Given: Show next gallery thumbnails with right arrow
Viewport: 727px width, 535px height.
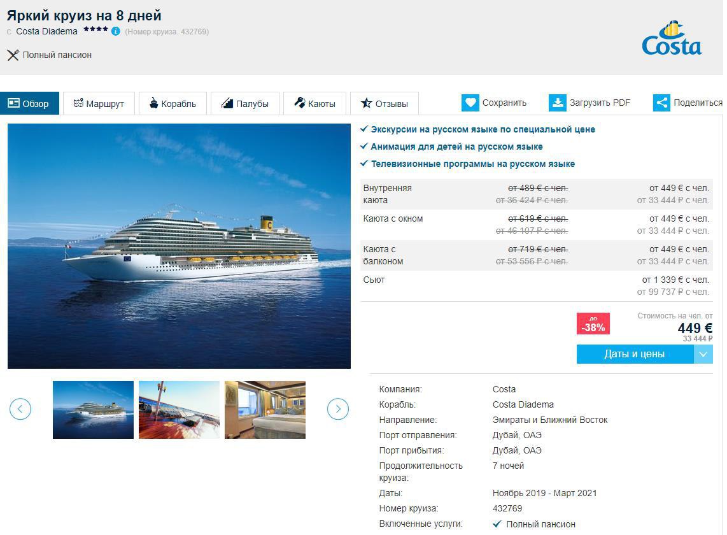Looking at the screenshot, I should tap(338, 409).
